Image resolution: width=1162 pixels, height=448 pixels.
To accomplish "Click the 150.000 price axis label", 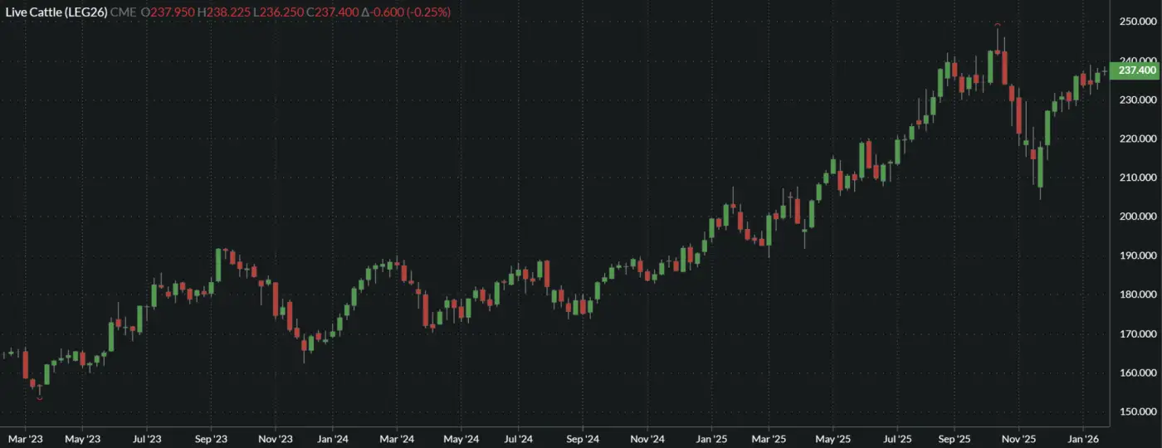I will [x=1138, y=412].
